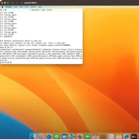Maximize the macOS OBTS VM window
139x139 pixels.
[8, 3]
